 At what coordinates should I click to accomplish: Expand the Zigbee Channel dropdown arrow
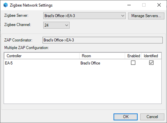67,25
